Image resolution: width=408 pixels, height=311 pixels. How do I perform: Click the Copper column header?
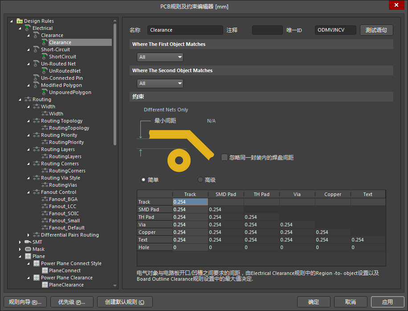pos(333,194)
